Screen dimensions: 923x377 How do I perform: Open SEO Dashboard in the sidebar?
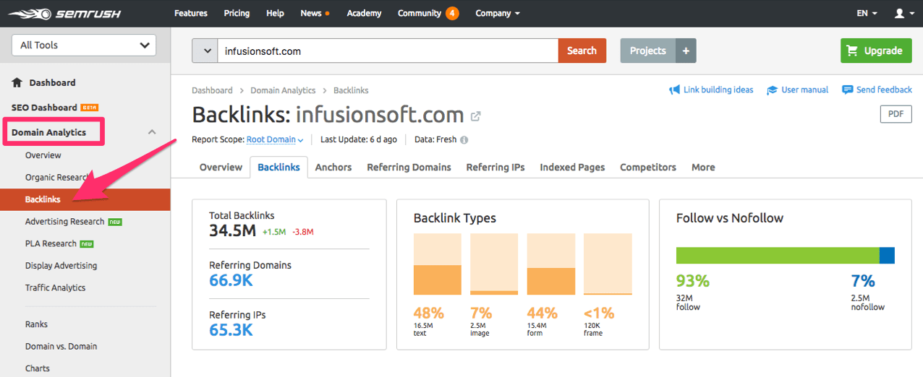point(44,108)
